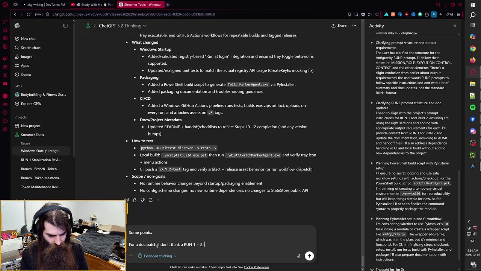Give thumbs up to the response

click(x=135, y=200)
